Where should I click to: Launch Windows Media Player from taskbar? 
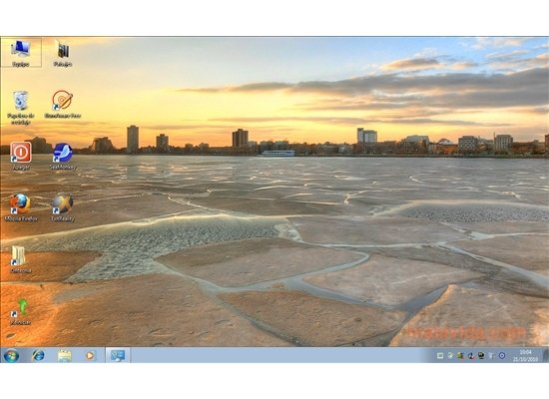[x=90, y=355]
